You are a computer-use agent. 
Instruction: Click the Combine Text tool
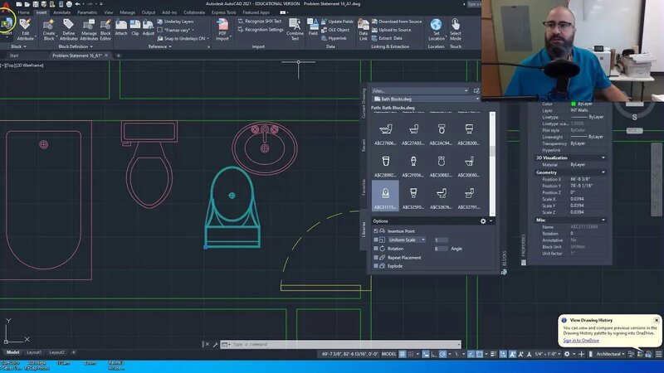tap(295, 30)
